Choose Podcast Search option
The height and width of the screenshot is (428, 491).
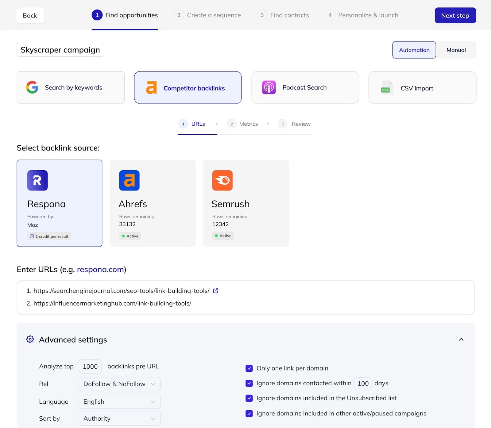point(305,88)
